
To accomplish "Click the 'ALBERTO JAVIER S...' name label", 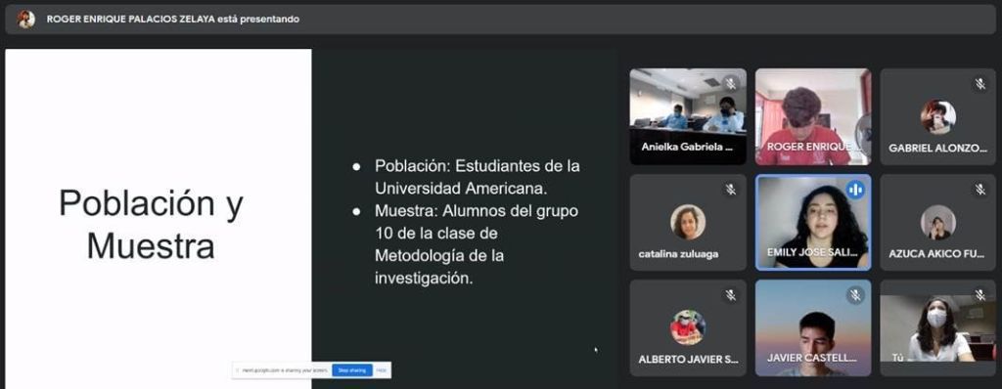I will point(688,360).
